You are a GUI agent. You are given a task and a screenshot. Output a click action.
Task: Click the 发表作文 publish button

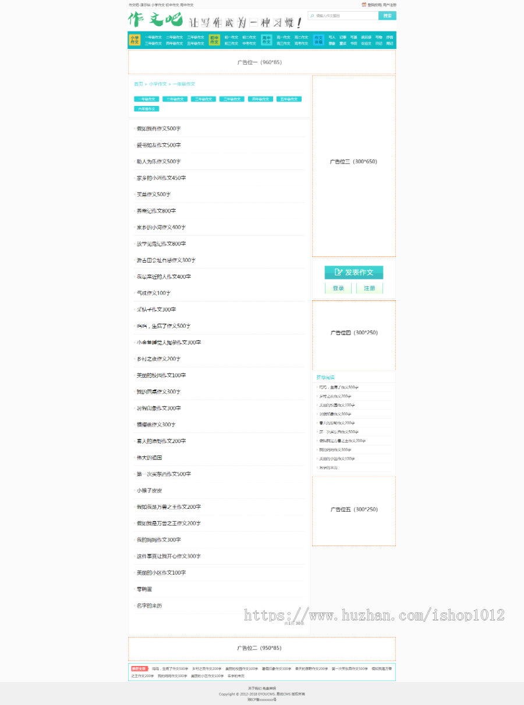pyautogui.click(x=354, y=272)
